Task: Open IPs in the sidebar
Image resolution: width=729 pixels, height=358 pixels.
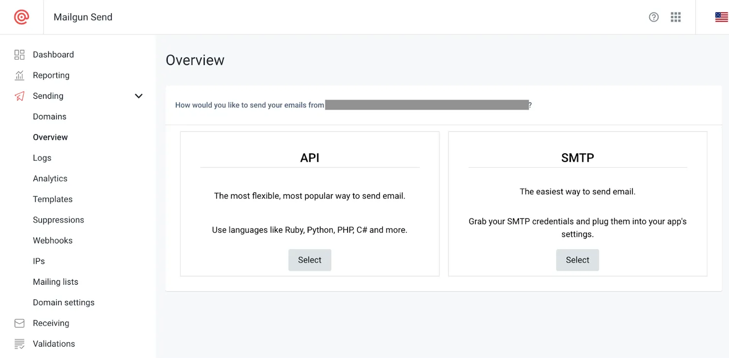Action: pyautogui.click(x=39, y=261)
